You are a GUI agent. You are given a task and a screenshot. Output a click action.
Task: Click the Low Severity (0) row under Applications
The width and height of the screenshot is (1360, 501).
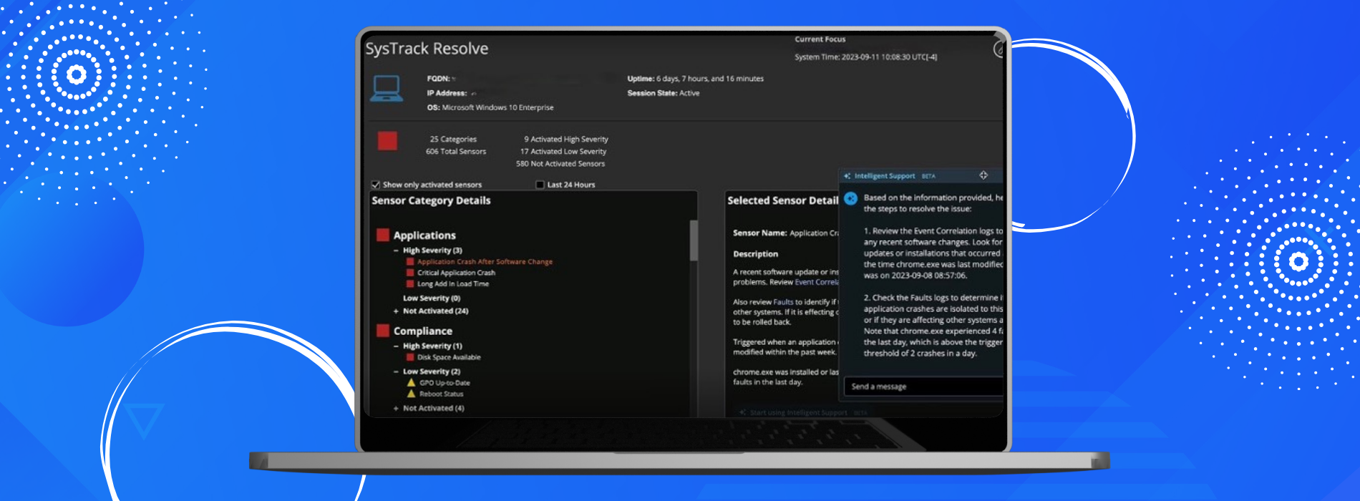432,298
